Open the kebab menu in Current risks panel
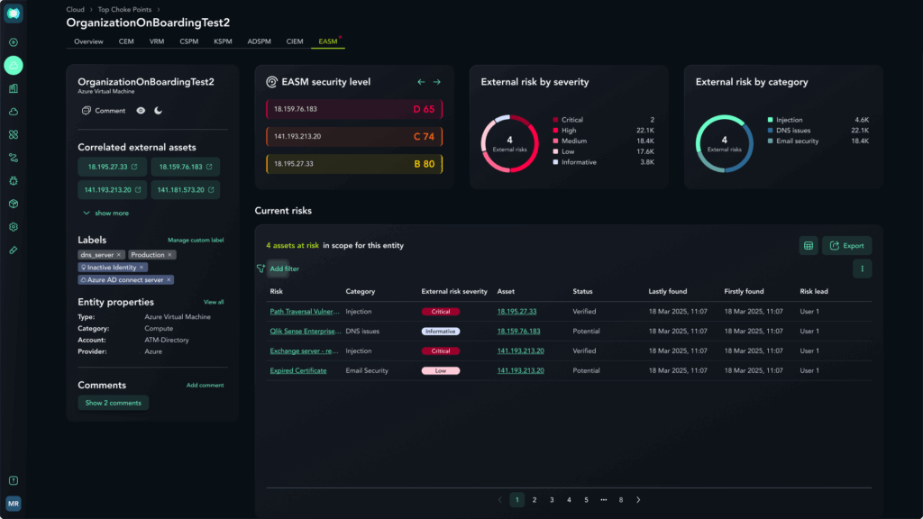This screenshot has width=923, height=519. pyautogui.click(x=862, y=269)
